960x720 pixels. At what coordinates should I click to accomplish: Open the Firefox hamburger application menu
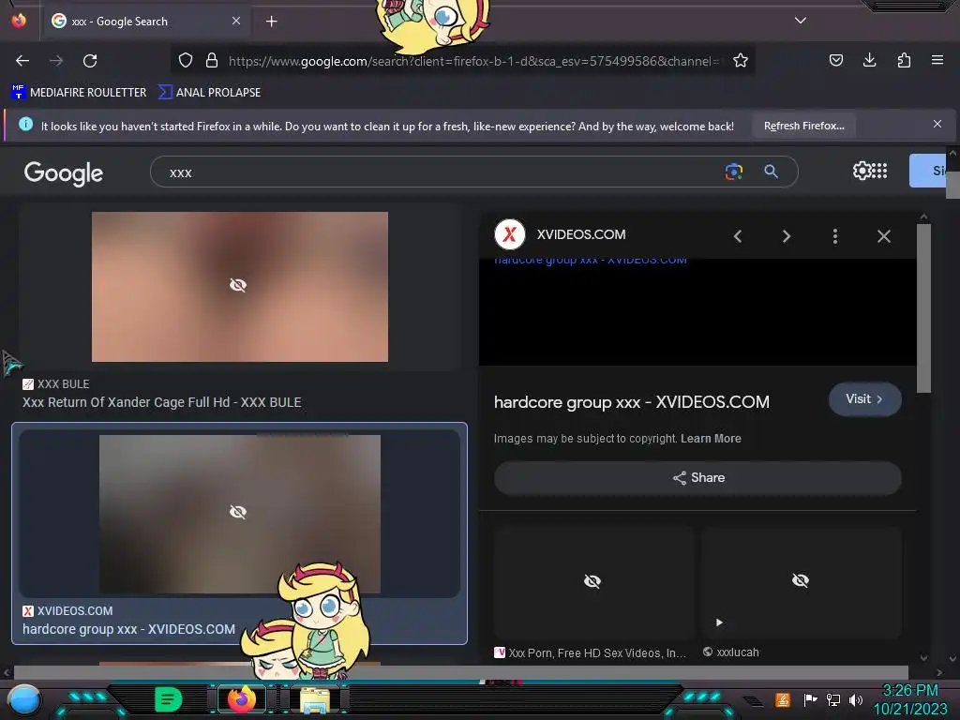click(937, 60)
